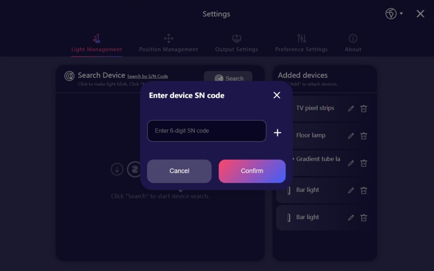Close the Enter device SN code dialog

click(x=277, y=95)
